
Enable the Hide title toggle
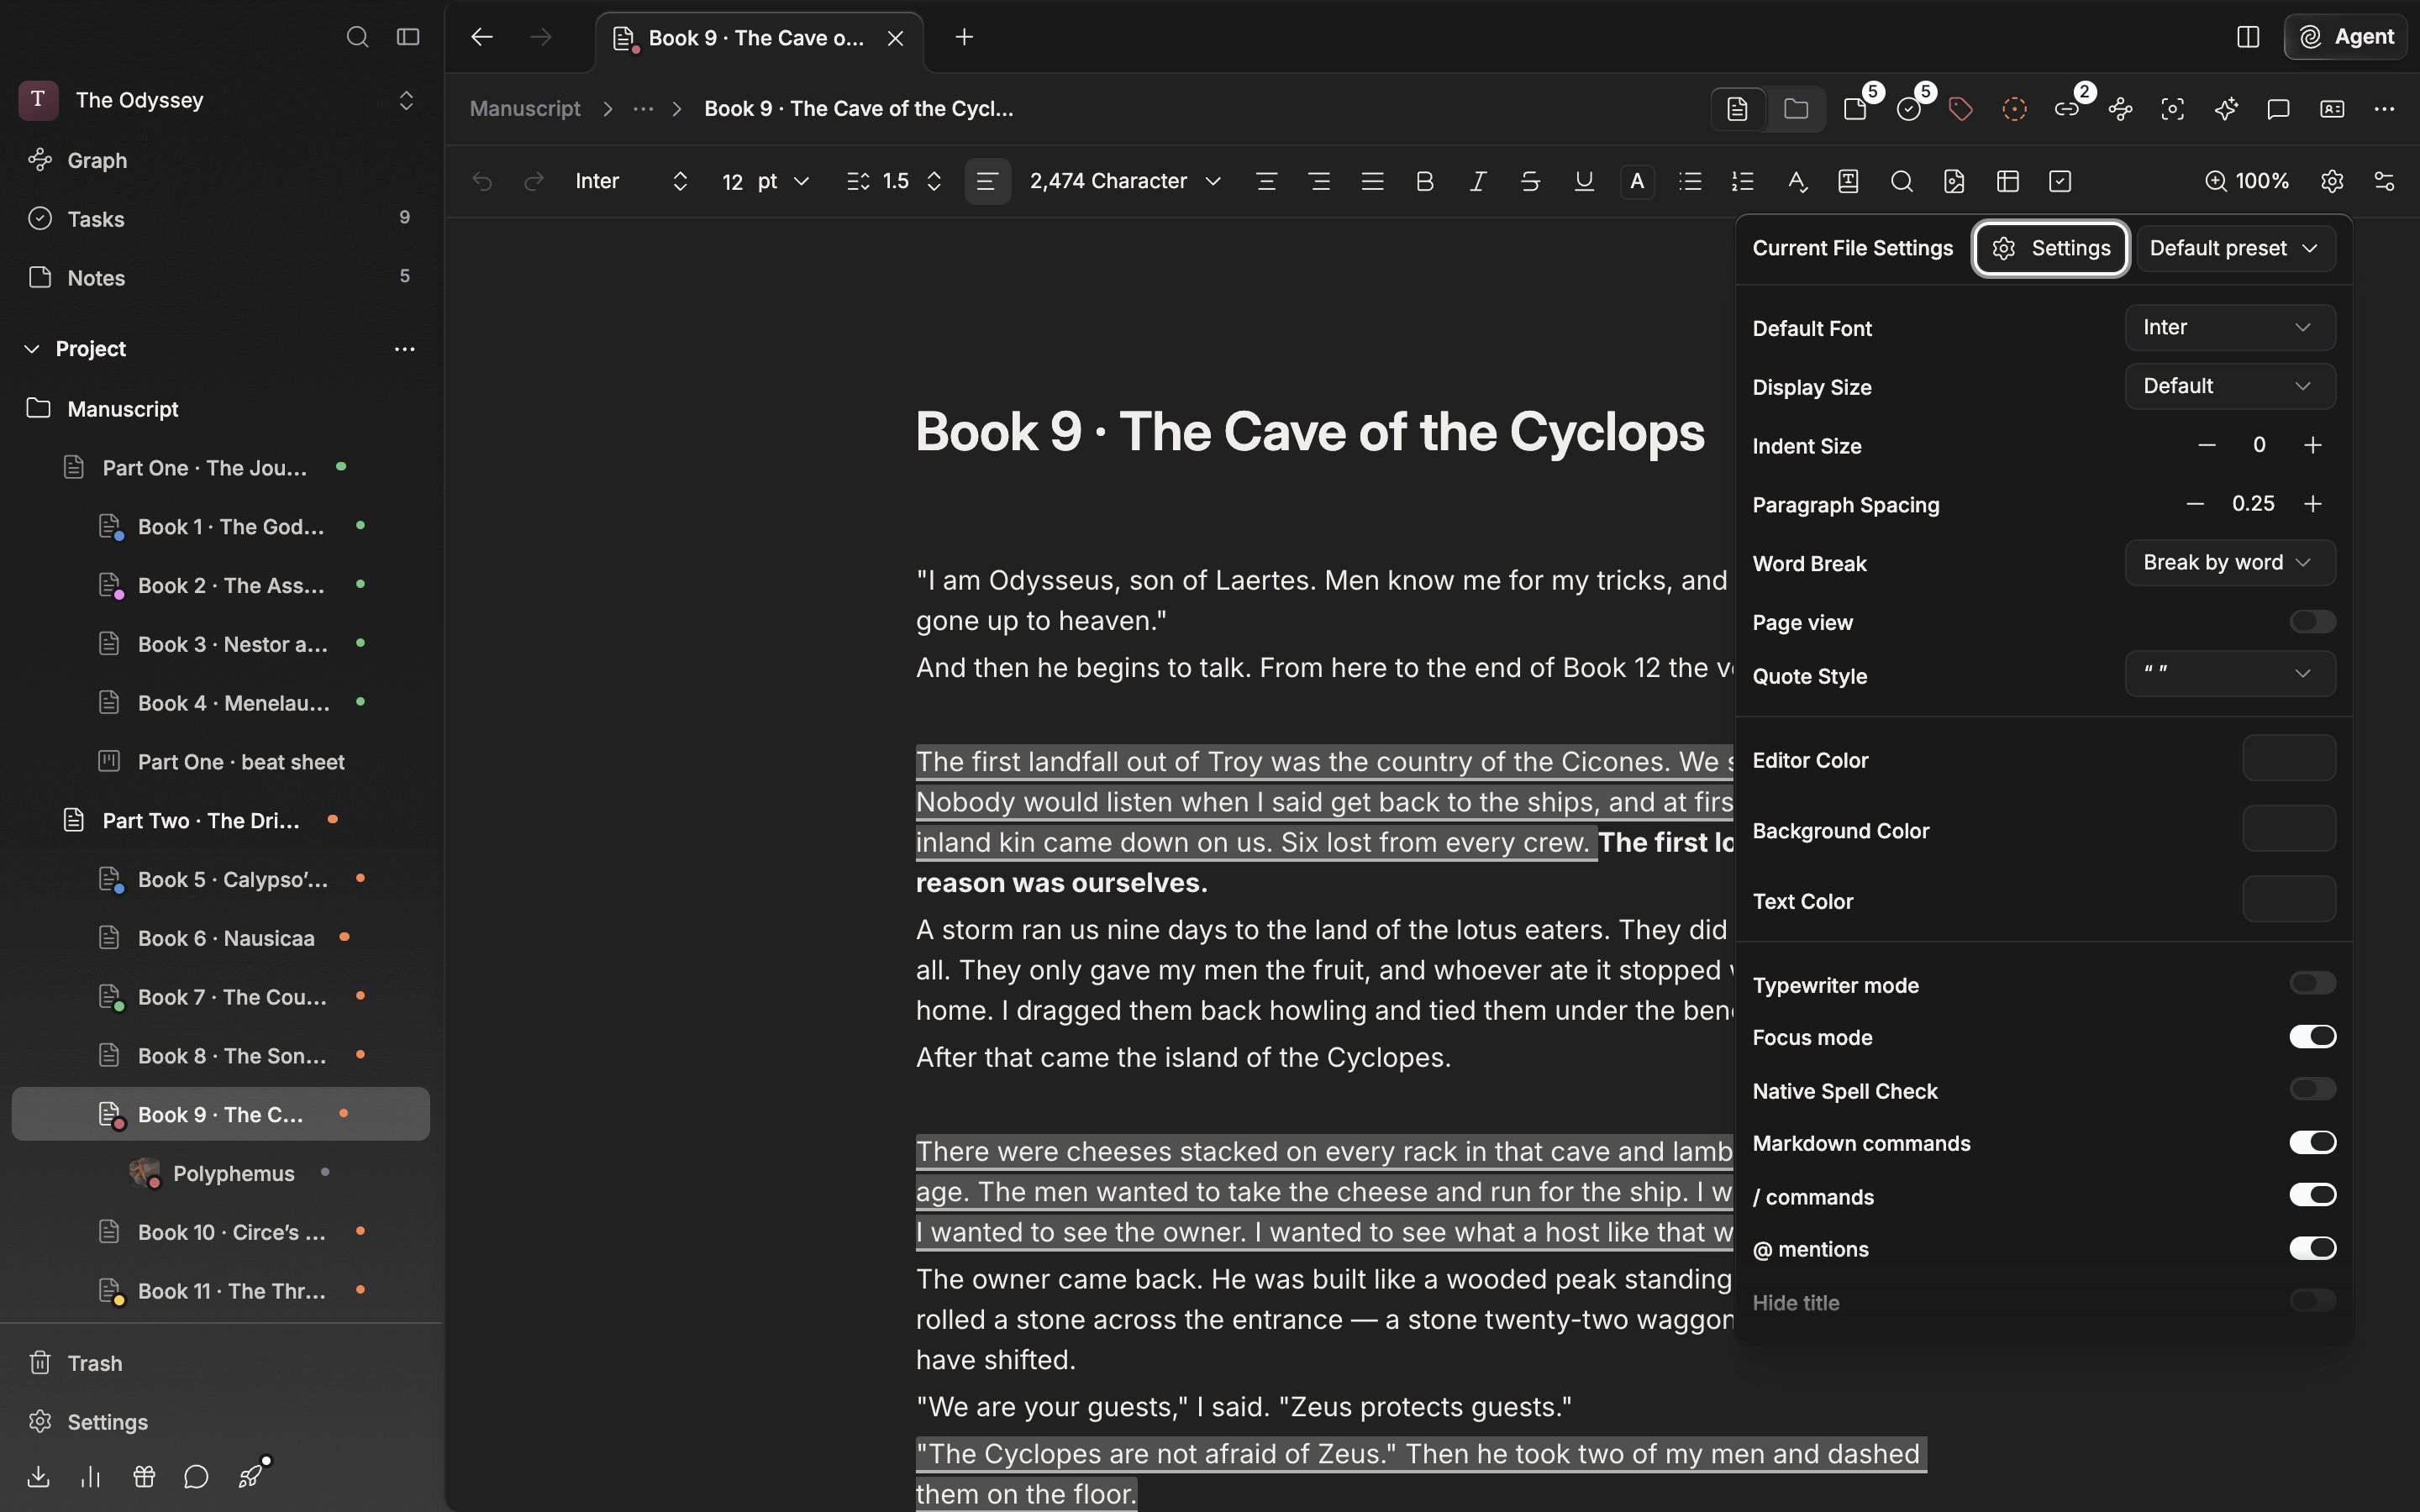click(2312, 1300)
